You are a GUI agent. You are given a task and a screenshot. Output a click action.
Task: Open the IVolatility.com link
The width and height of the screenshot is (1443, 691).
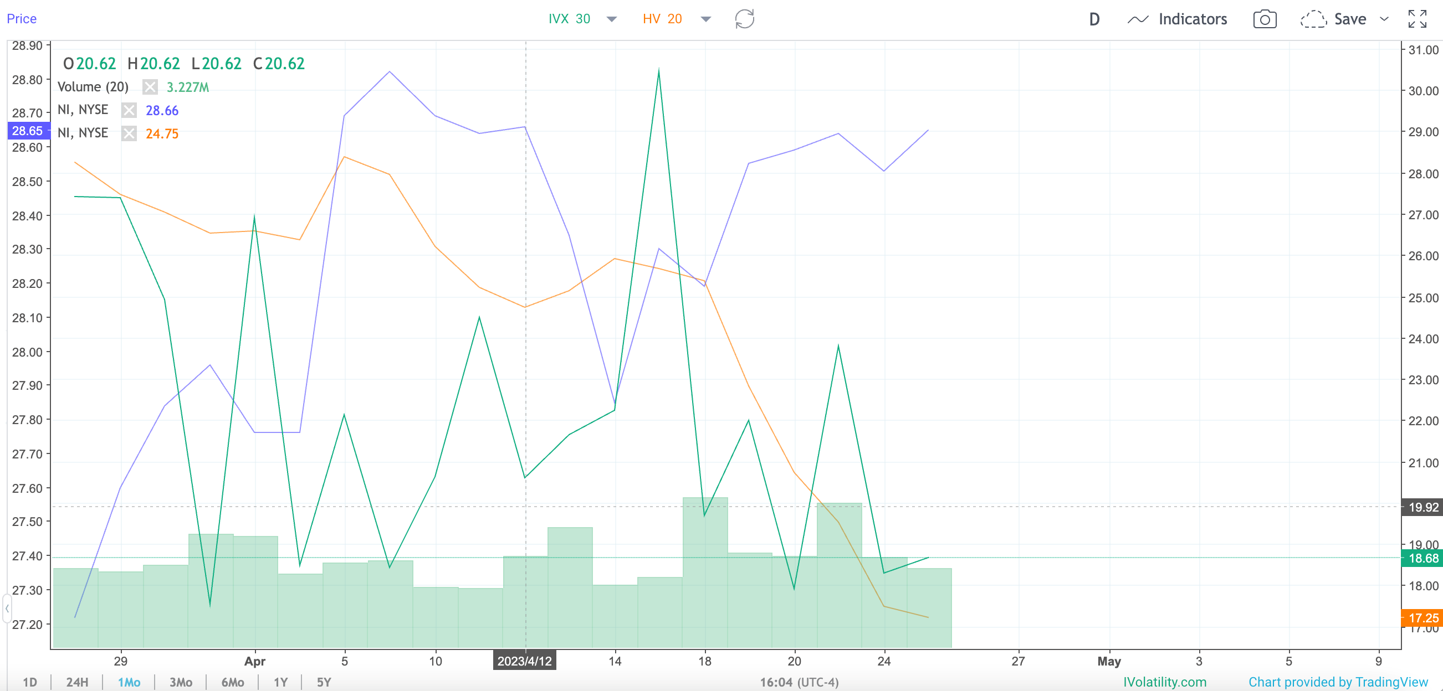(x=1165, y=682)
